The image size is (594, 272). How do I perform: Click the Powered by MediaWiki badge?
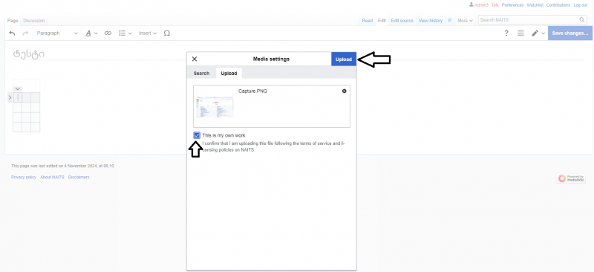click(x=571, y=178)
